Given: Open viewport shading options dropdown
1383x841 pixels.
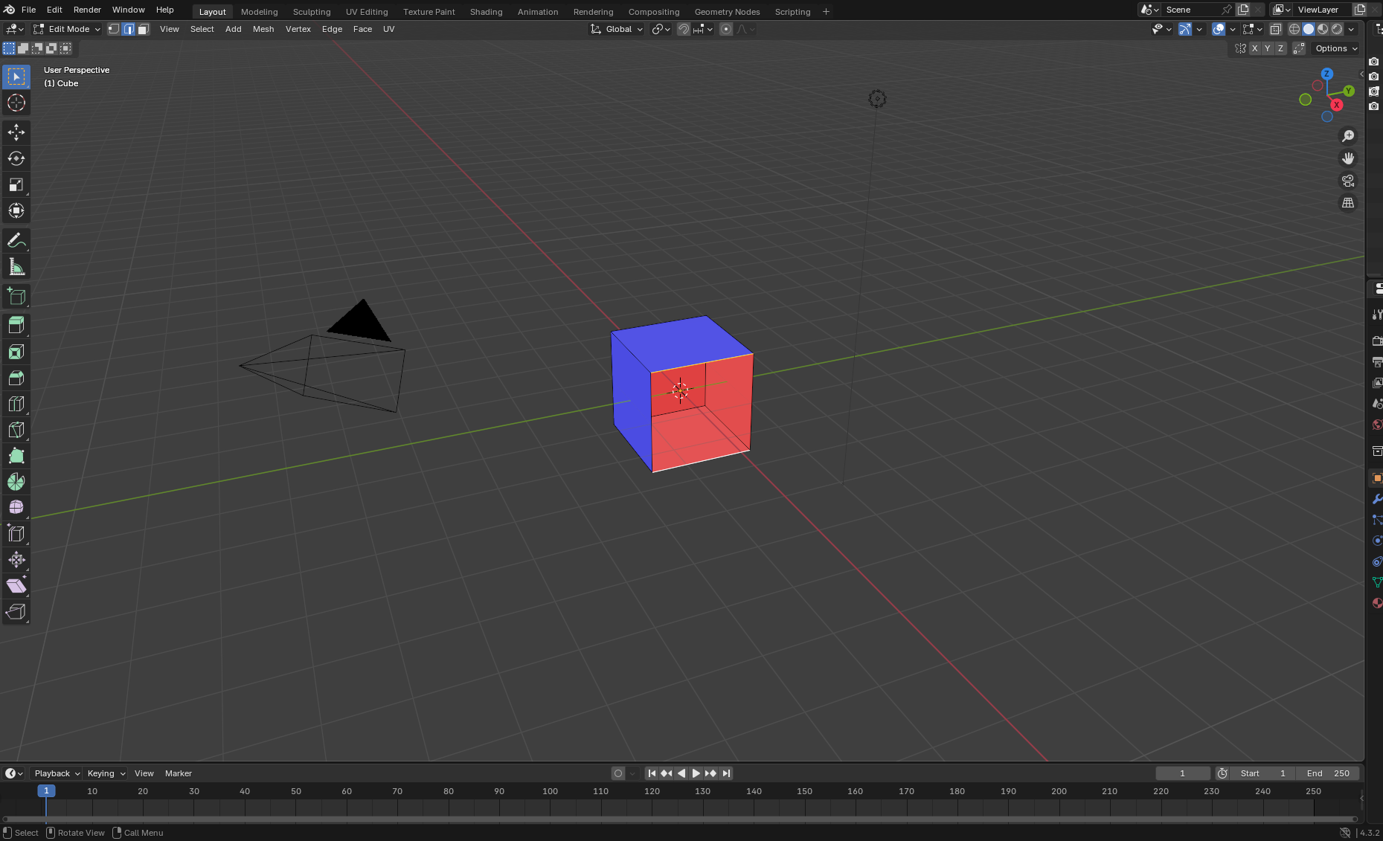Looking at the screenshot, I should [x=1352, y=29].
